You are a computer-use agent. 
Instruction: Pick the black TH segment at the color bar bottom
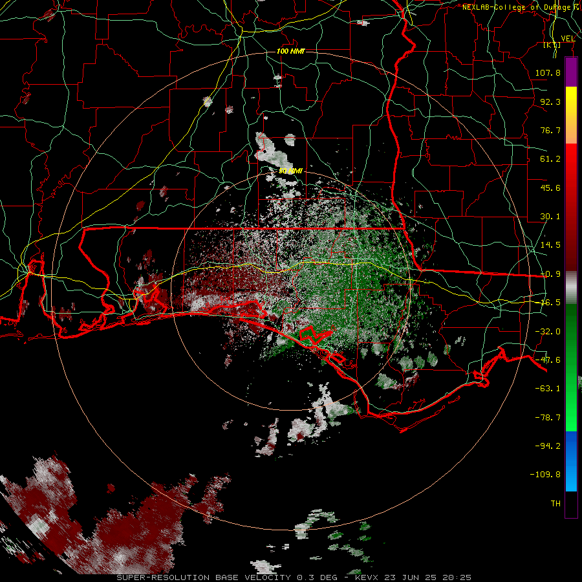[571, 504]
